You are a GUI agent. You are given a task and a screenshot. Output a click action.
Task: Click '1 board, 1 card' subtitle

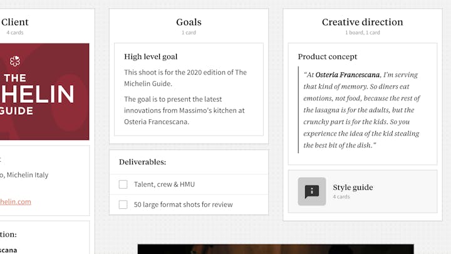tap(363, 33)
